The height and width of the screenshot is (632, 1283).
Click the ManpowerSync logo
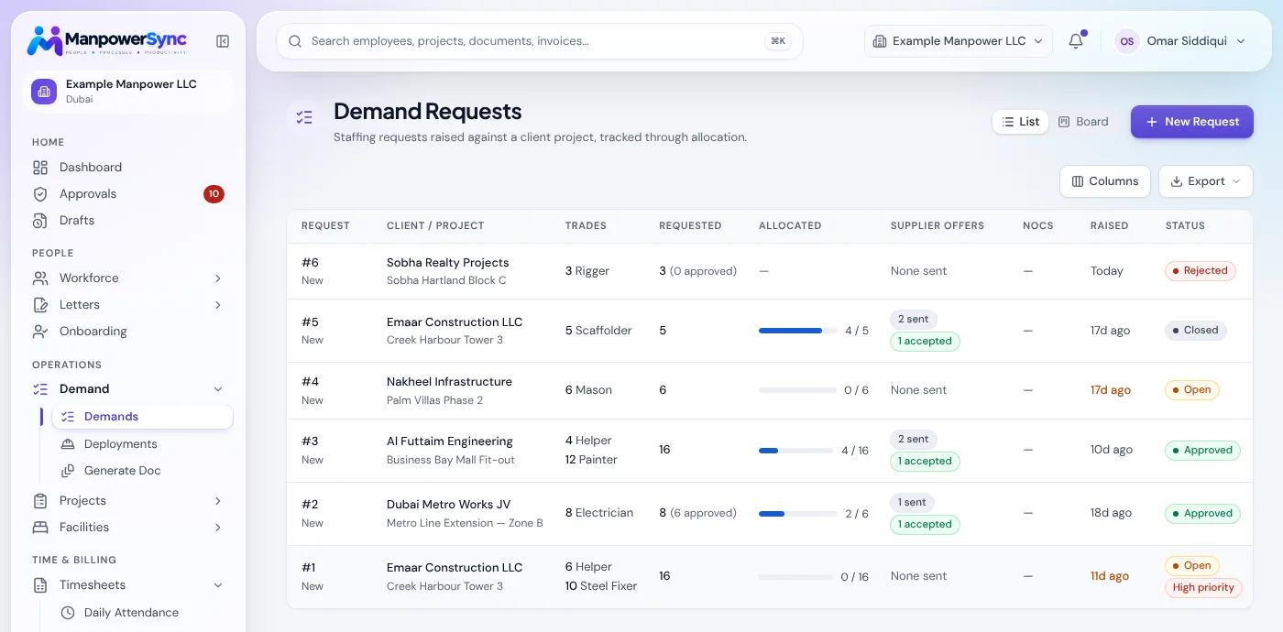coord(107,40)
